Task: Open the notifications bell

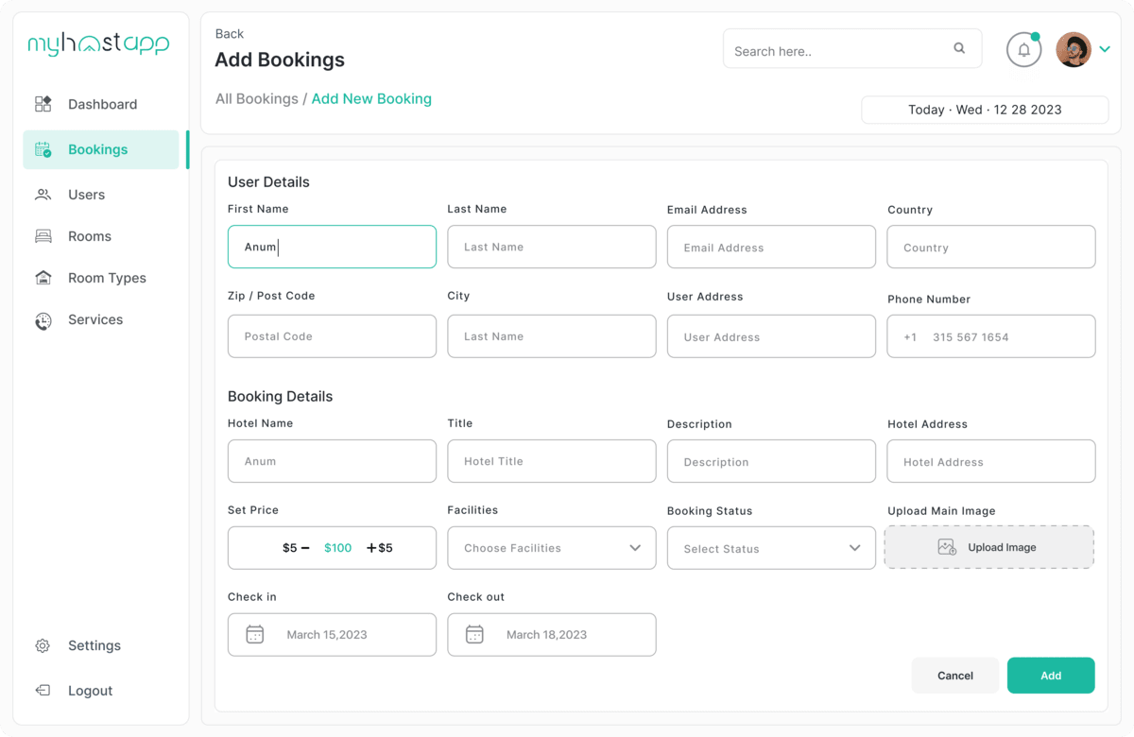Action: (1023, 50)
